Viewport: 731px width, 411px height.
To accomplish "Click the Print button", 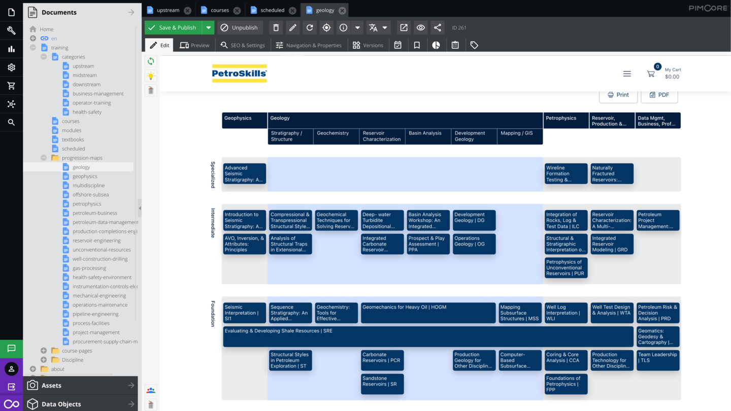I will click(618, 95).
